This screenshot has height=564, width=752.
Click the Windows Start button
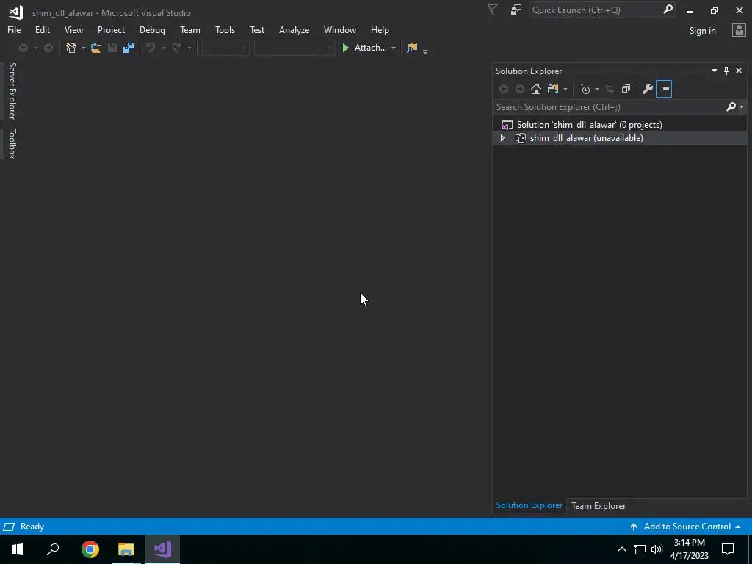[18, 549]
